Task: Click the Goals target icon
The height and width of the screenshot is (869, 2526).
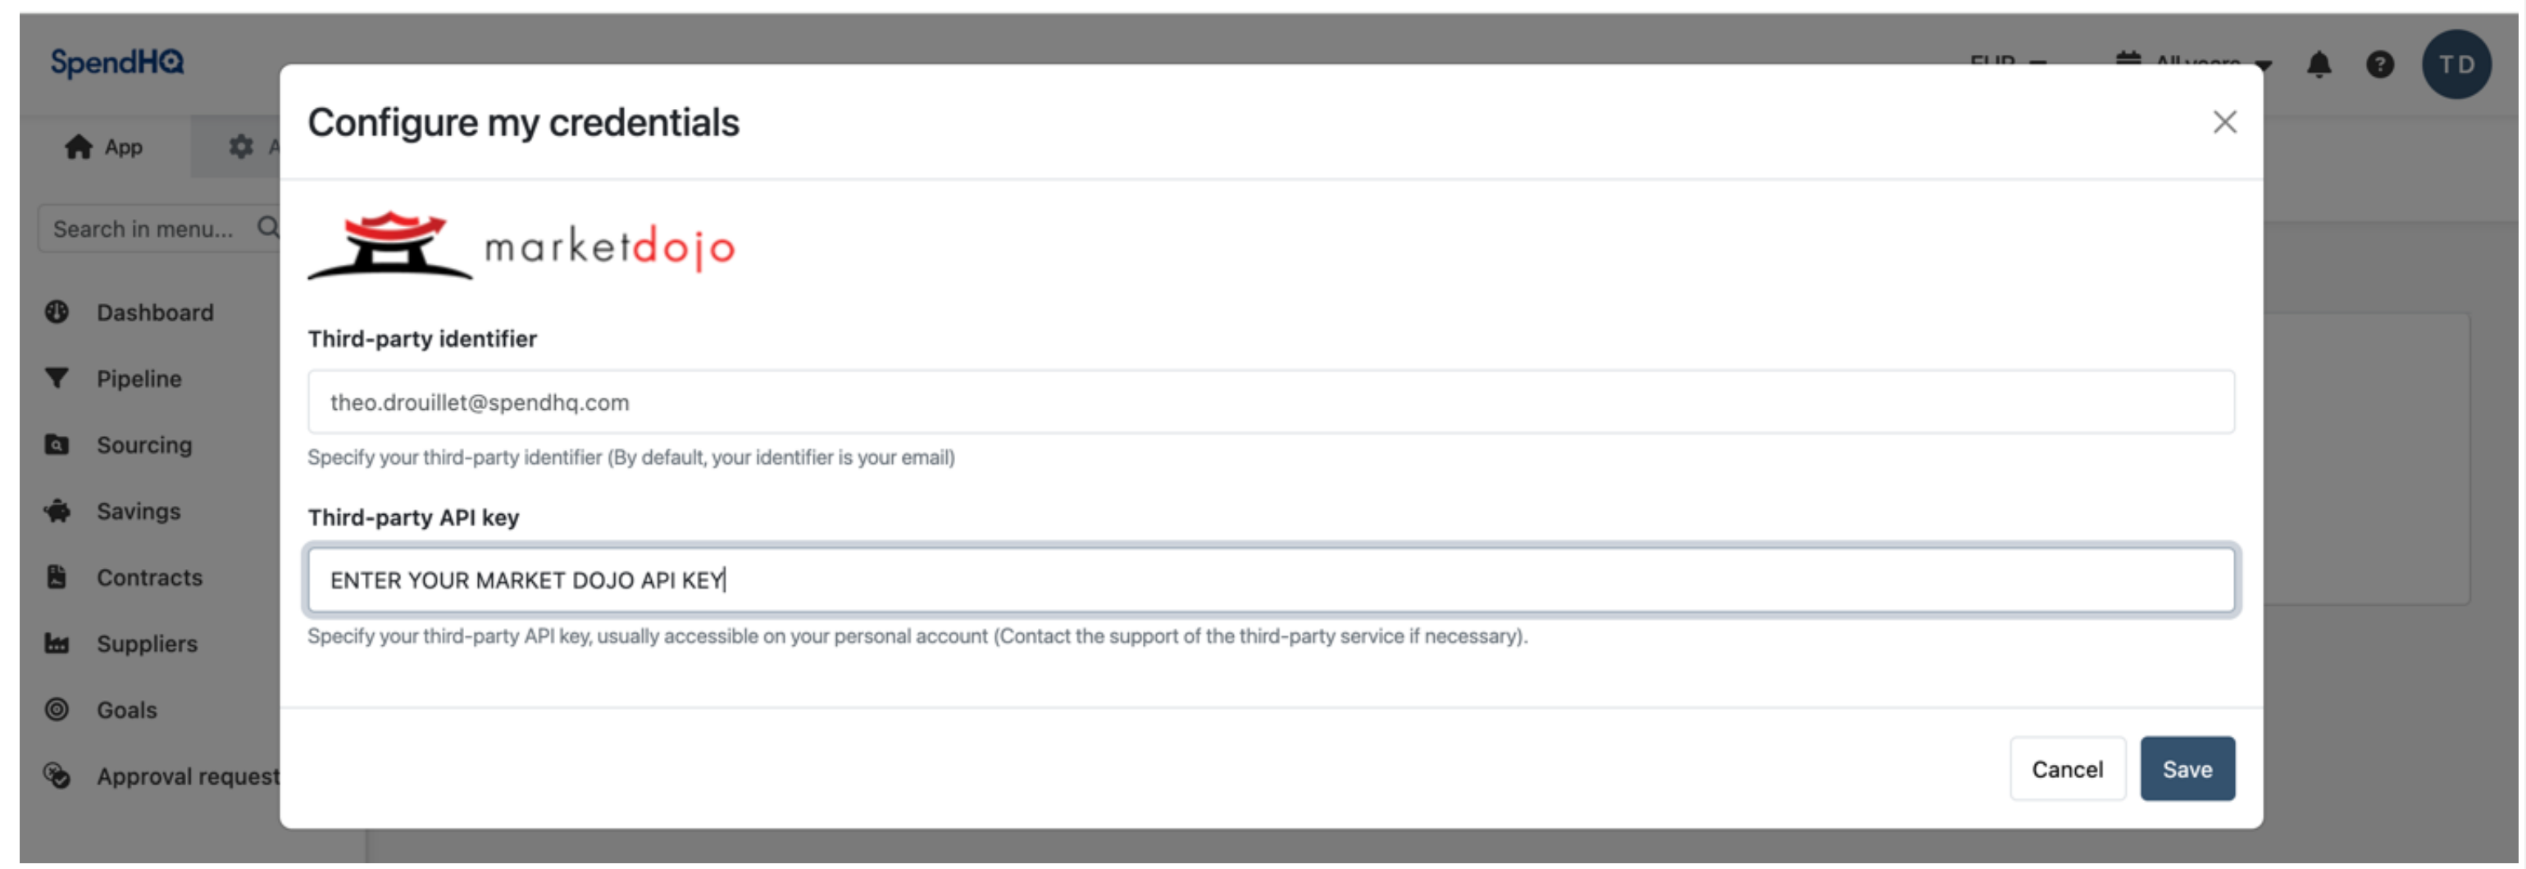Action: 57,709
